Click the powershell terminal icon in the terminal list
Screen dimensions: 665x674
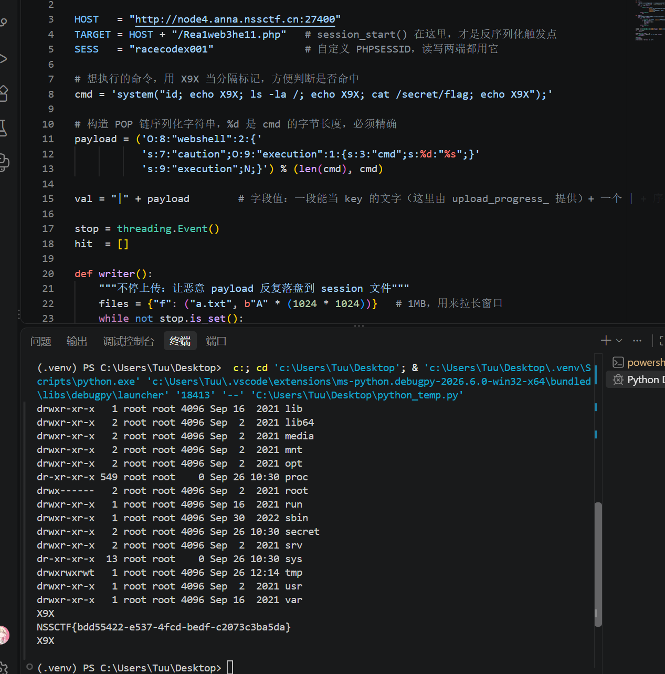tap(618, 362)
